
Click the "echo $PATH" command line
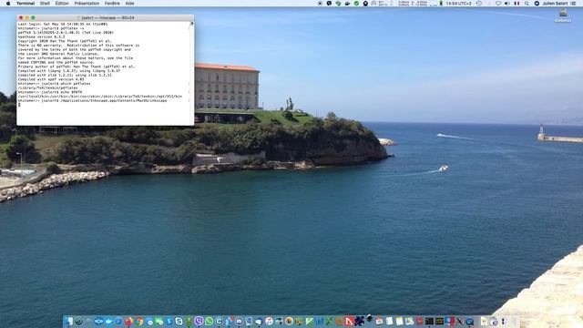[x=50, y=92]
